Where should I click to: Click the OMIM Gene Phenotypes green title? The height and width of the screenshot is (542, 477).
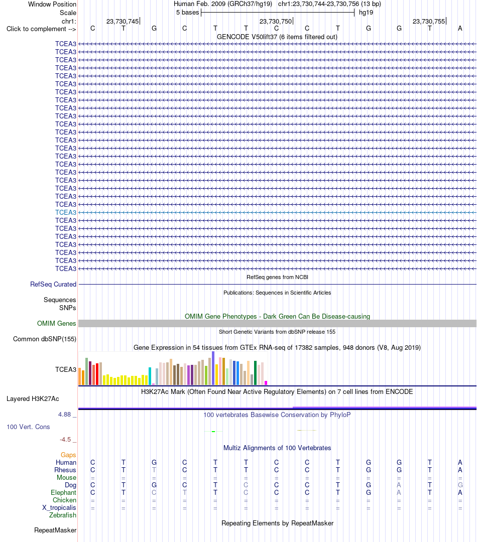pyautogui.click(x=277, y=316)
